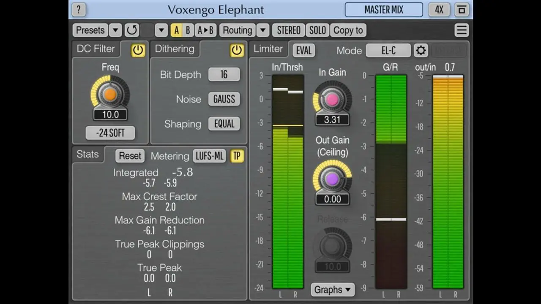Click out/in value 0.7
The width and height of the screenshot is (541, 304).
point(450,67)
